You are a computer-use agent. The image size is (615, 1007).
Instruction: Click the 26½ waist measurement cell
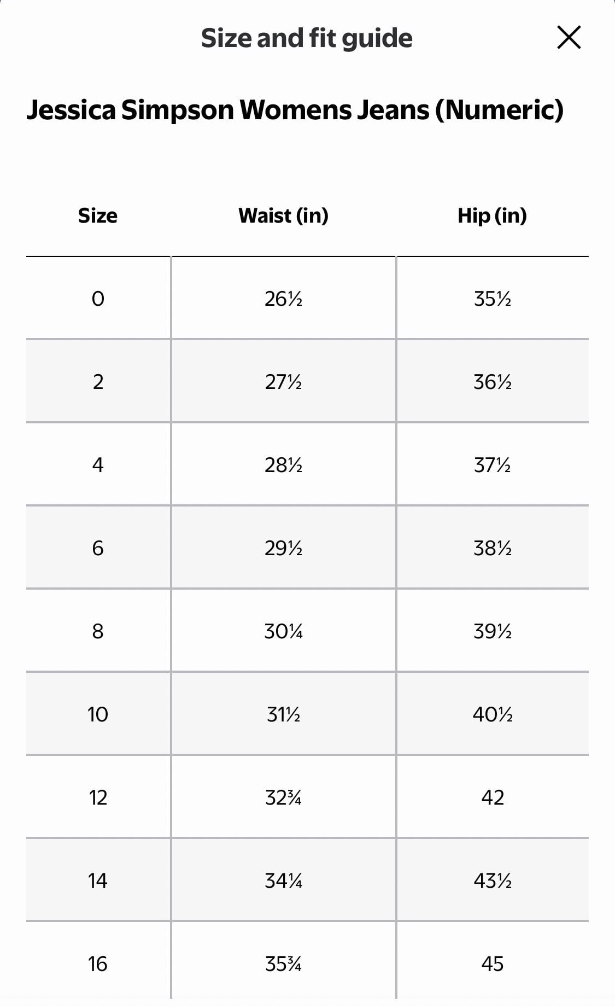tap(283, 299)
